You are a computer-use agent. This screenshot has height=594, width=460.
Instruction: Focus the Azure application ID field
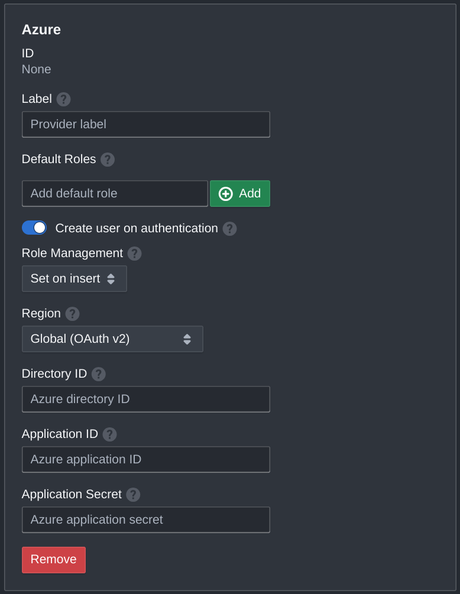click(x=146, y=459)
